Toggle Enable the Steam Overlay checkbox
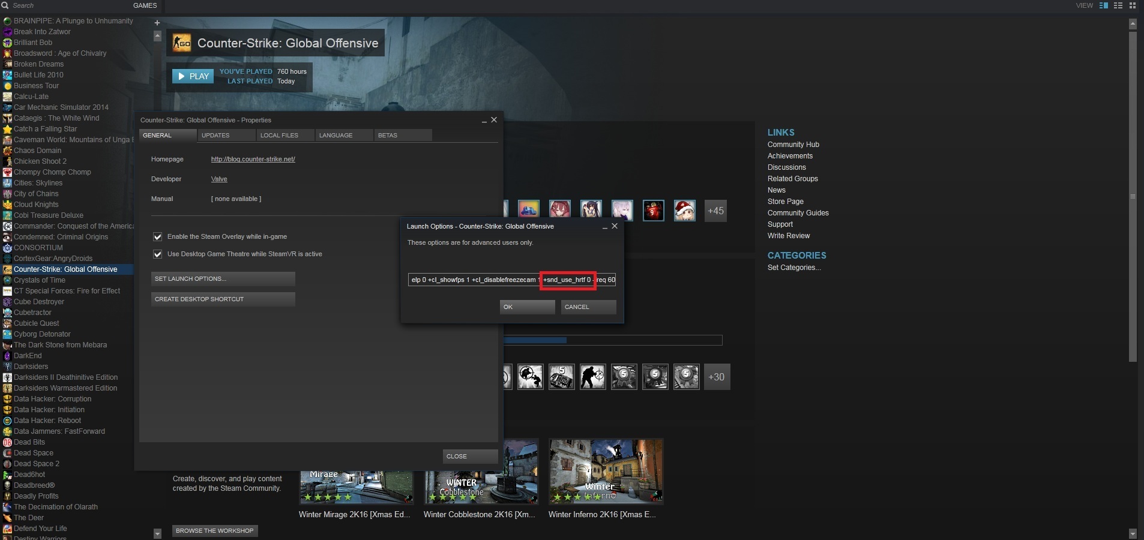The height and width of the screenshot is (540, 1144). (158, 237)
